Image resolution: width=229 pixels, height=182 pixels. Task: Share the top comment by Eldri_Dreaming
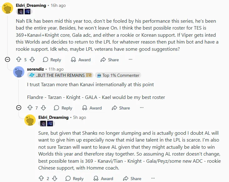[110, 60]
